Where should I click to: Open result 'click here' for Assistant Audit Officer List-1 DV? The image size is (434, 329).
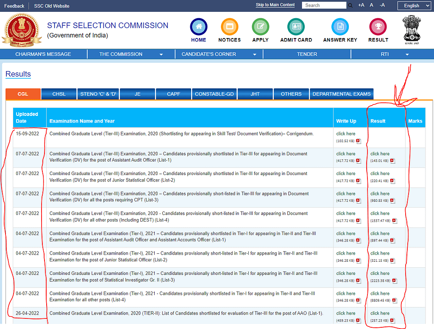380,154
